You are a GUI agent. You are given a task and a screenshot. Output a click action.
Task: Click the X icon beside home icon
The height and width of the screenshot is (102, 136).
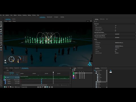[x=6, y=87]
